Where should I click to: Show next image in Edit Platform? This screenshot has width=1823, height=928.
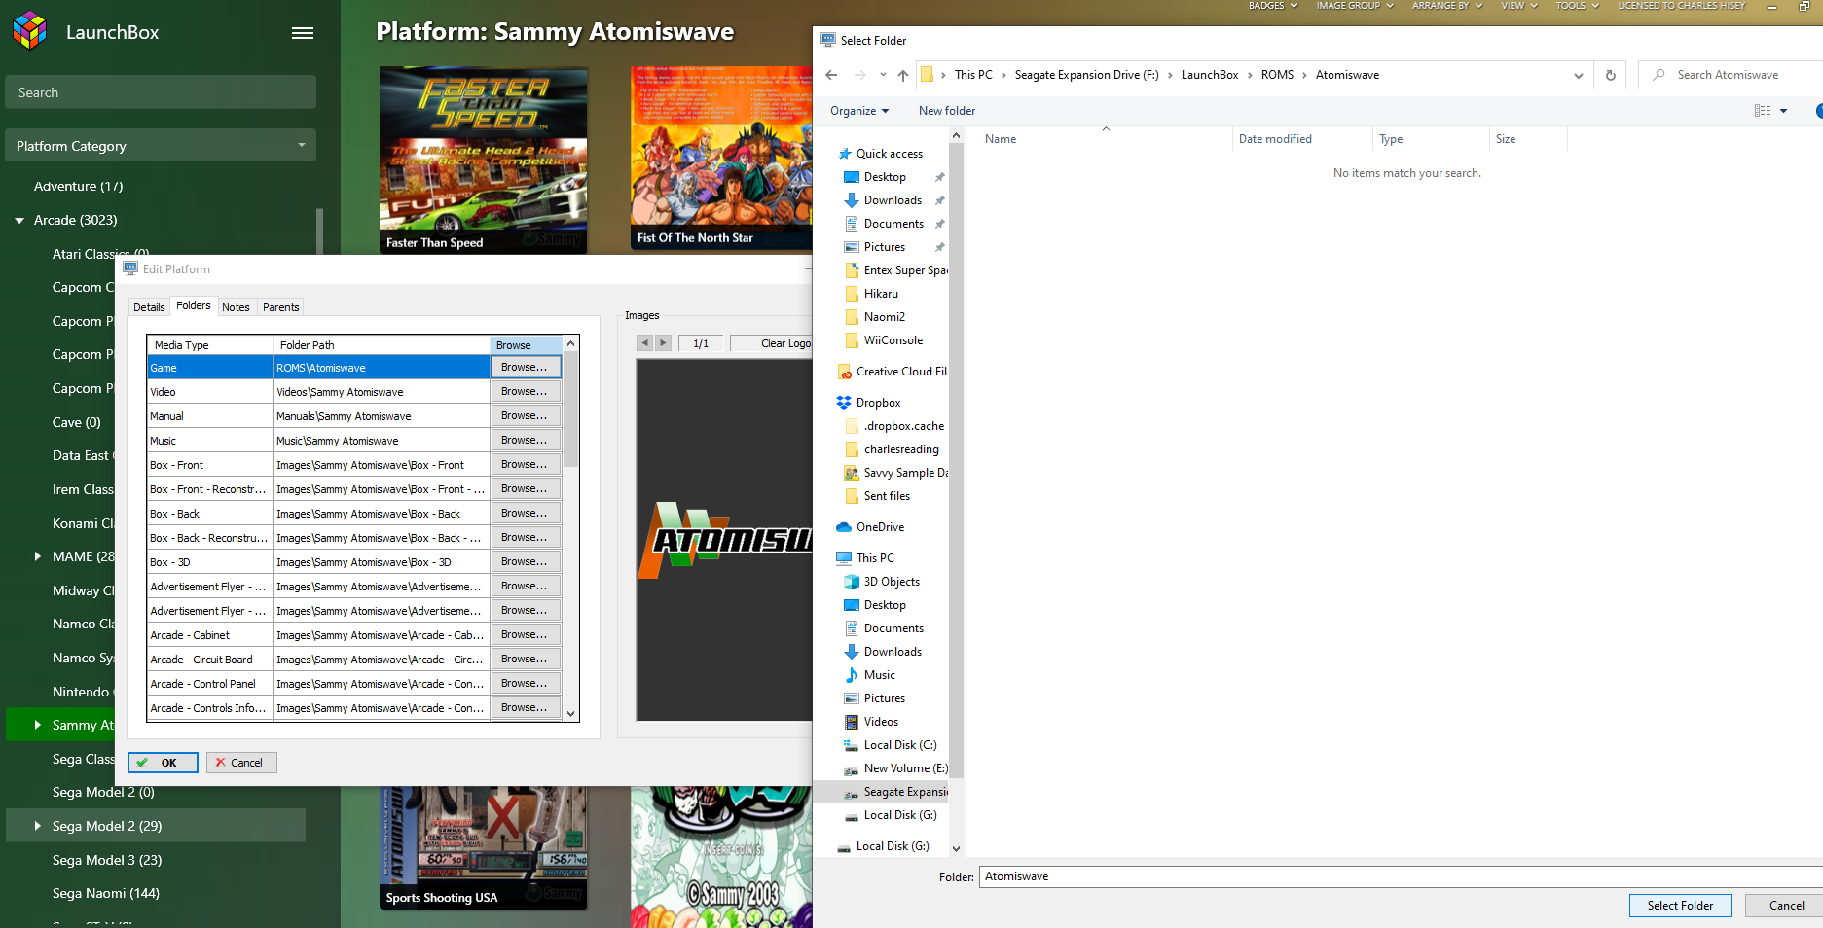click(663, 343)
